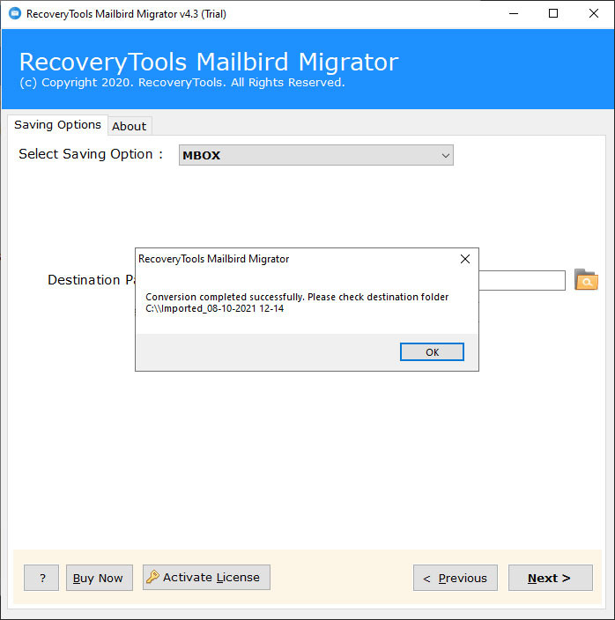This screenshot has height=620, width=615.
Task: Close the conversion completed dialog
Action: pyautogui.click(x=465, y=259)
